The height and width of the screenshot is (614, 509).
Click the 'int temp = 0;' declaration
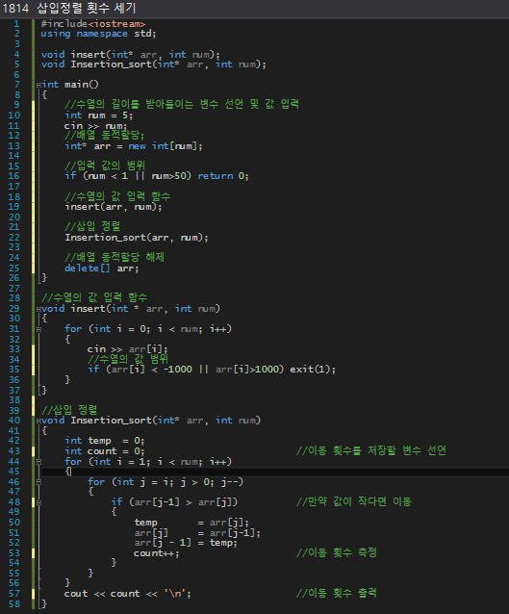click(x=105, y=441)
